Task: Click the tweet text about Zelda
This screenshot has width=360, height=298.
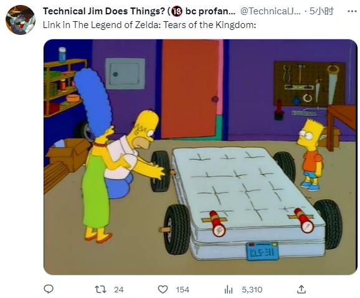Action: [149, 25]
